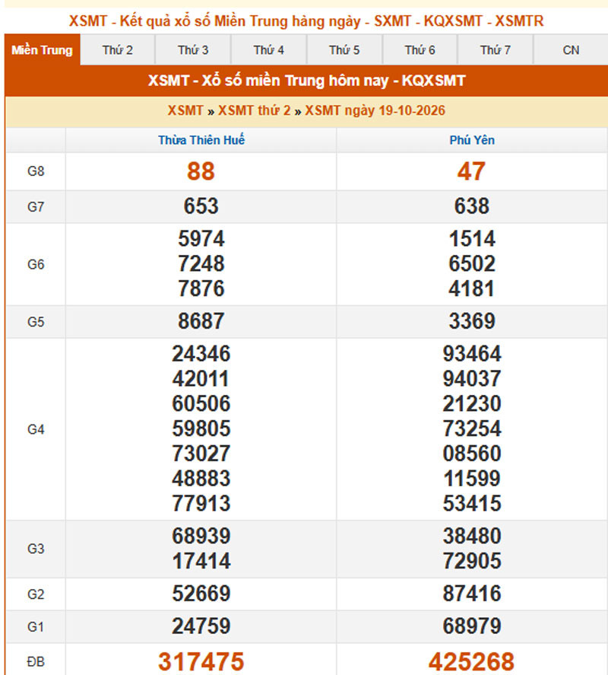Click the G4 number 08560
This screenshot has width=608, height=675.
[472, 454]
